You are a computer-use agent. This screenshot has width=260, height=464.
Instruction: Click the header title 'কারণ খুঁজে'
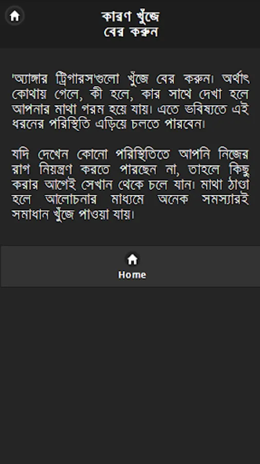coord(131,16)
